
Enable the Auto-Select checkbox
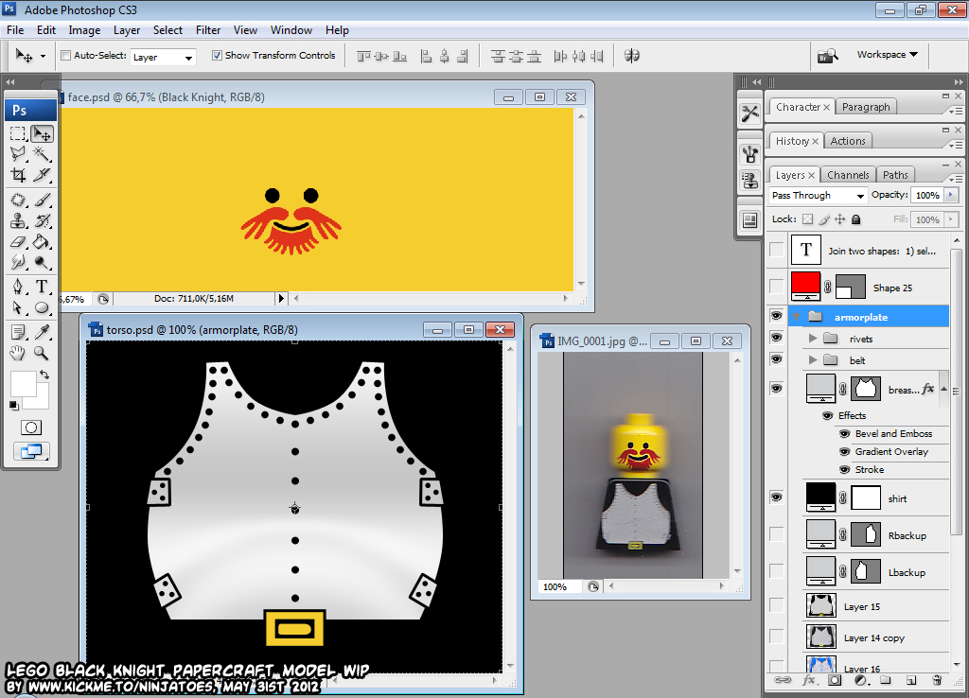(x=65, y=56)
